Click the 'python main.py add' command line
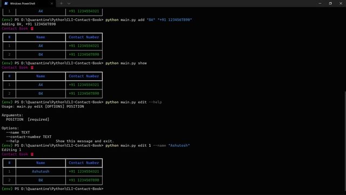The image size is (346, 195). coord(149,20)
